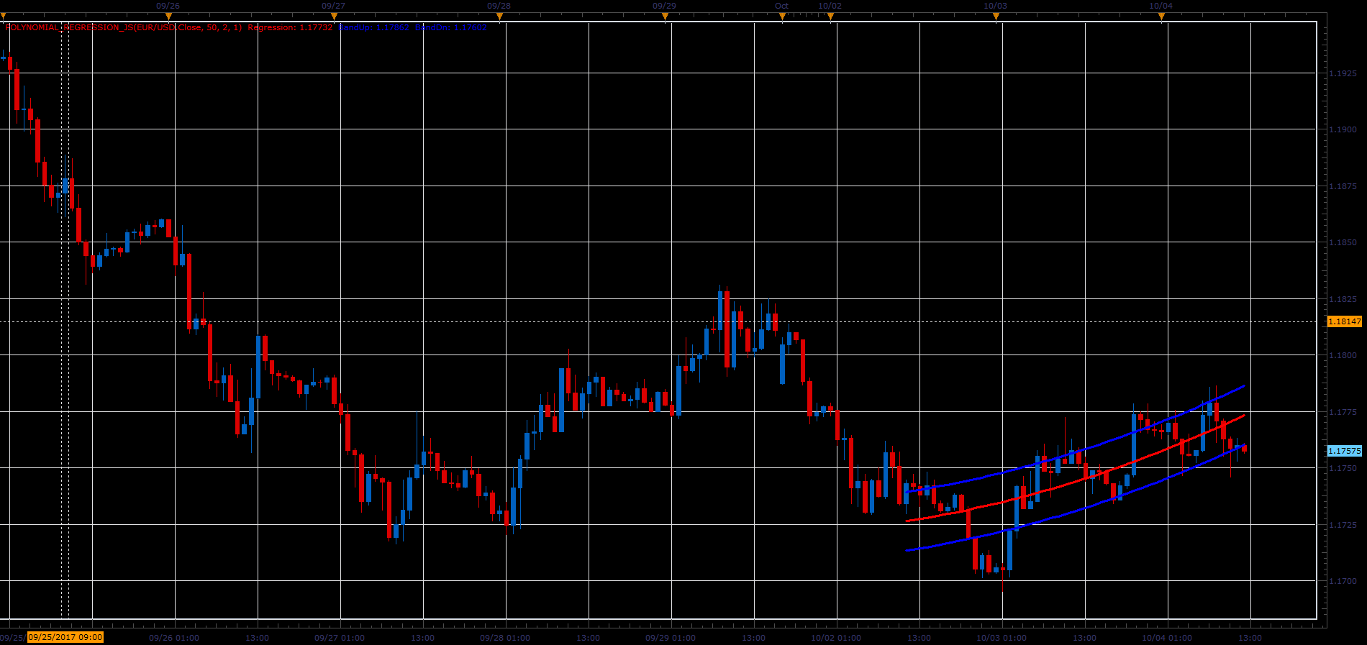This screenshot has height=645, width=1367.
Task: Click the 1.1825 price axis label
Action: coord(1343,299)
